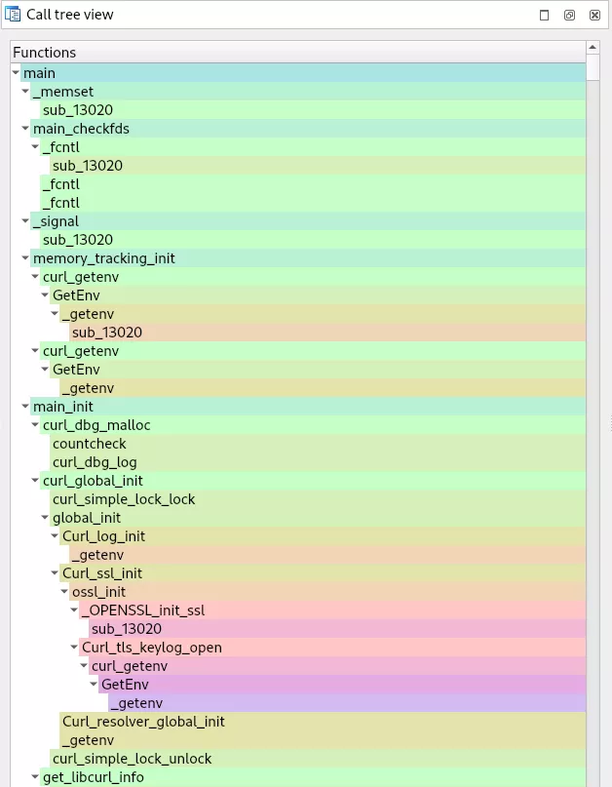Select the curl_simple_lock_lock row
The width and height of the screenshot is (612, 787).
318,499
